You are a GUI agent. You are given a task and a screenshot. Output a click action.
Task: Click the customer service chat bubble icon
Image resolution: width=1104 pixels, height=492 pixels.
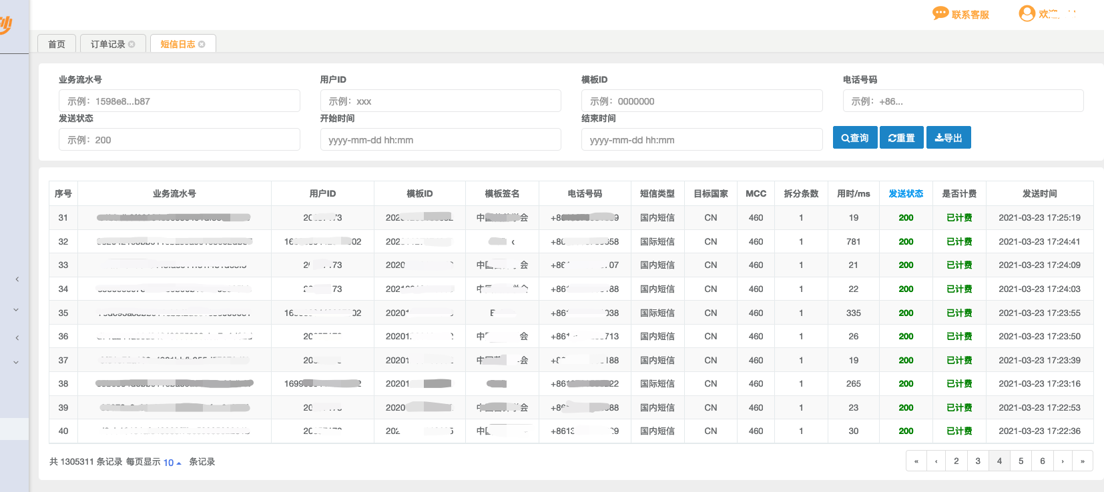point(940,13)
